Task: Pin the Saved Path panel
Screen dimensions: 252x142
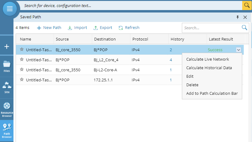Action: pyautogui.click(x=238, y=17)
